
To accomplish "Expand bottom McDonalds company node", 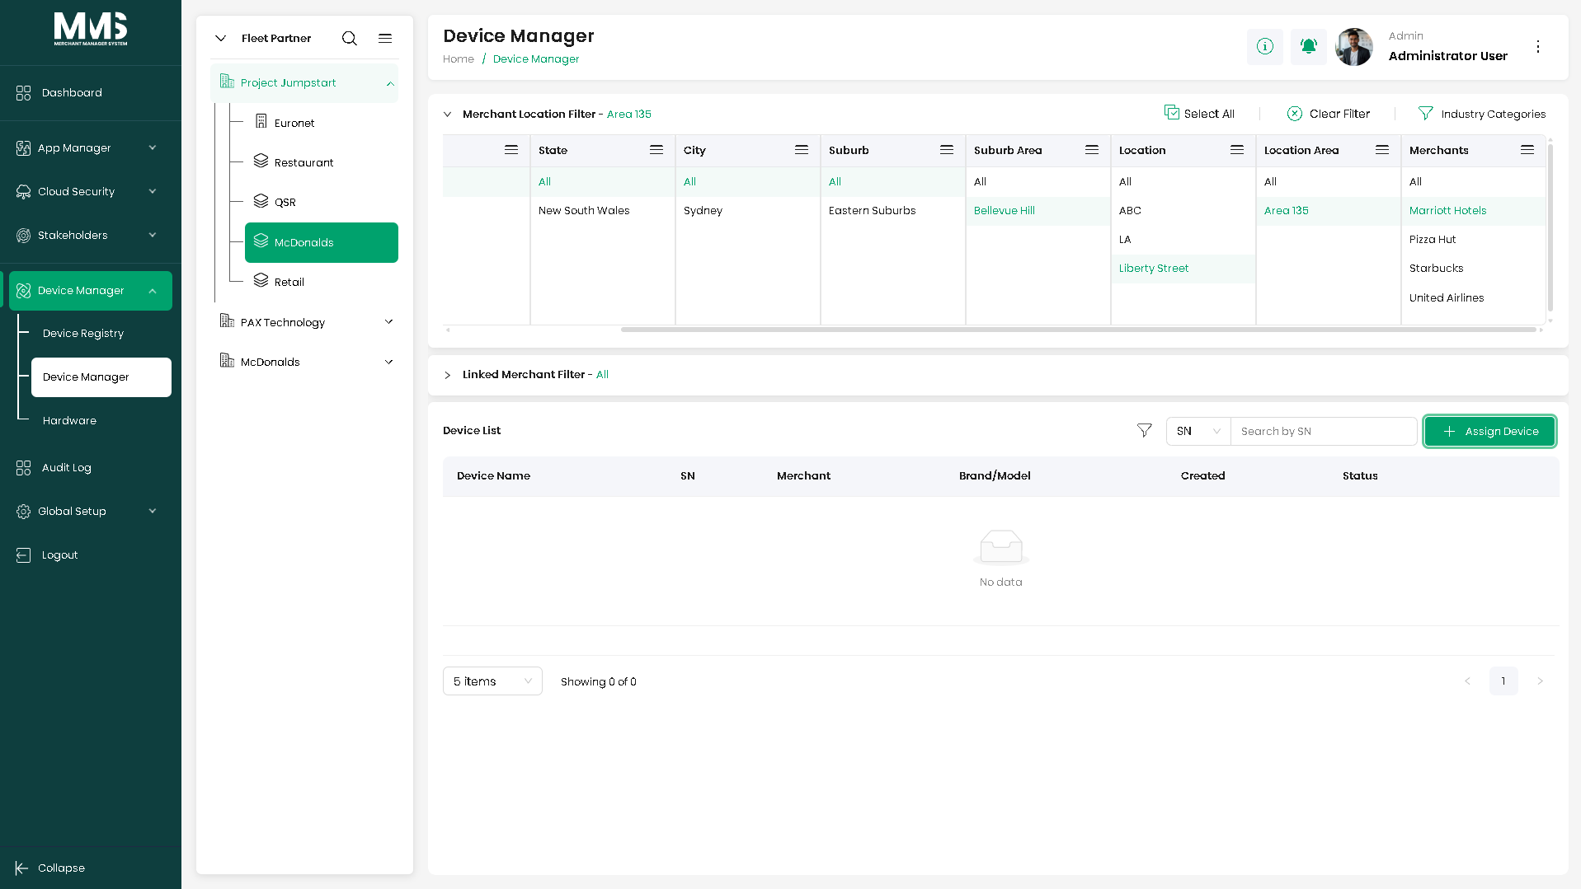I will pyautogui.click(x=389, y=362).
